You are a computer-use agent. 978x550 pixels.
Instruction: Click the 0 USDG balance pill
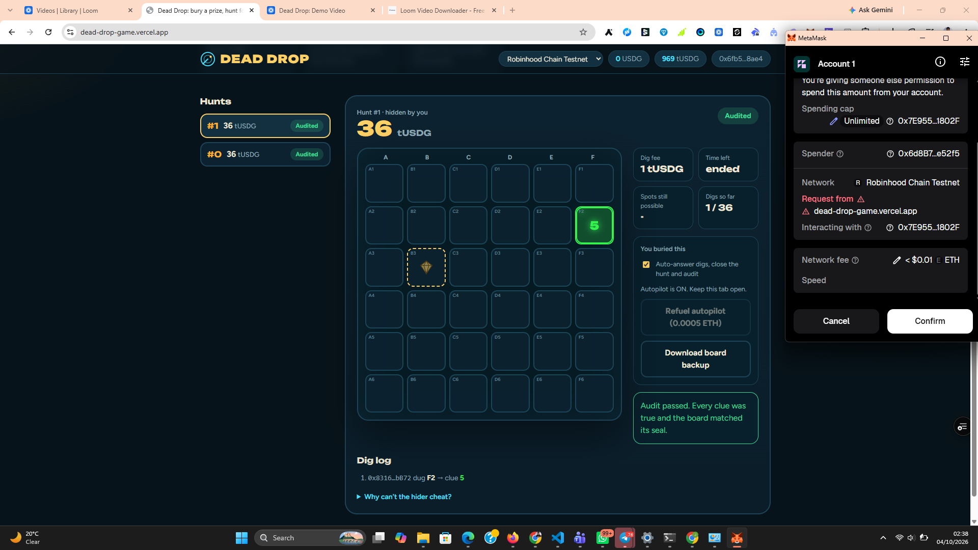pos(629,59)
